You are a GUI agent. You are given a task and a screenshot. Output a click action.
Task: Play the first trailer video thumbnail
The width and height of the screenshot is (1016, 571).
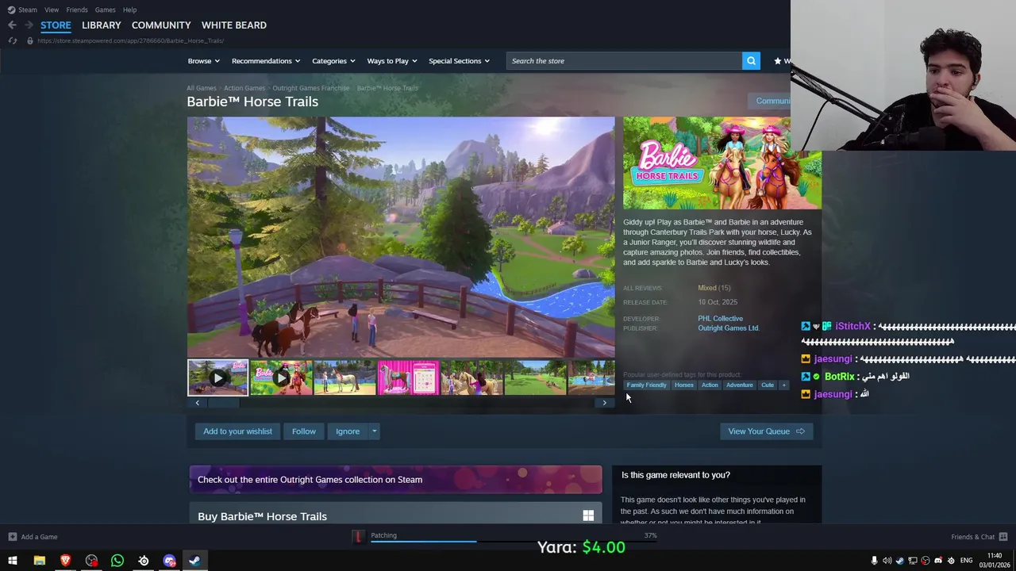pos(217,378)
